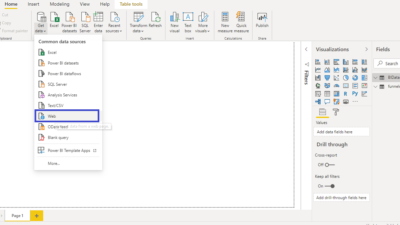The width and height of the screenshot is (400, 225).
Task: Turn off Keep all filters
Action: click(x=330, y=186)
